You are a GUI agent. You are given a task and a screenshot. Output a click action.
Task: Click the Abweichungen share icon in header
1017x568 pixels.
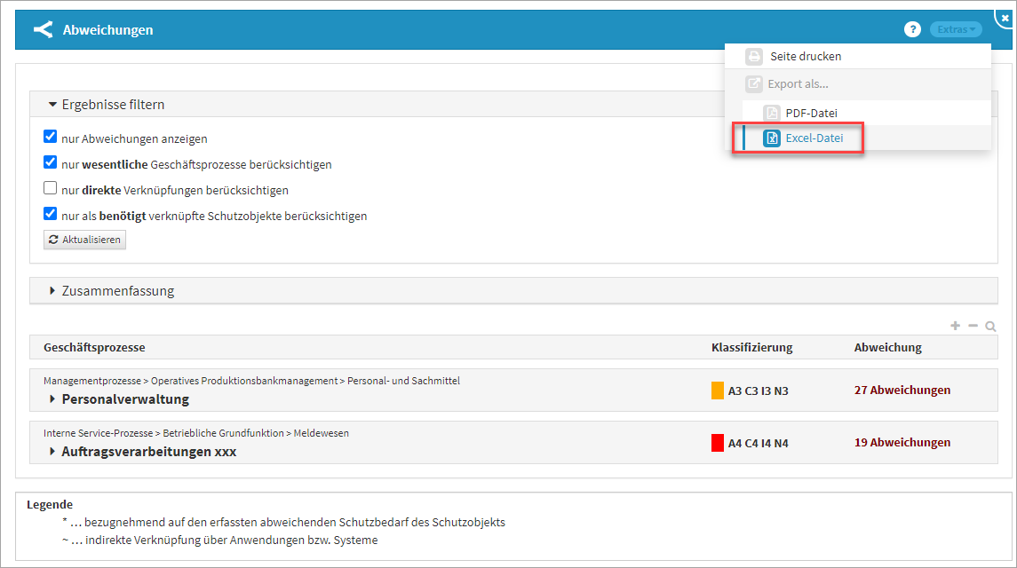[x=43, y=29]
